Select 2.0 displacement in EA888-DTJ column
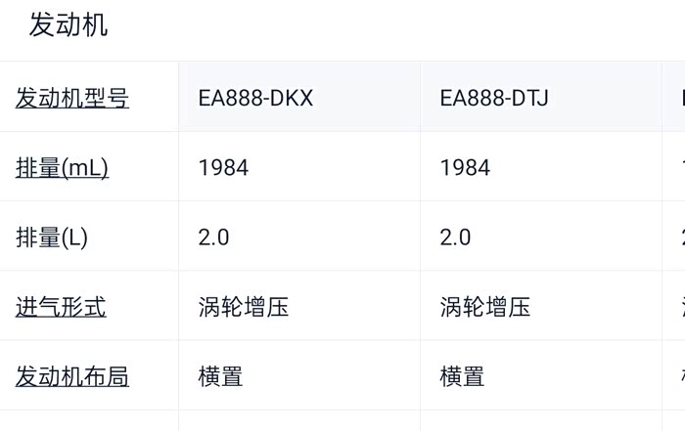Viewport: 685px width, 431px height. pos(455,237)
